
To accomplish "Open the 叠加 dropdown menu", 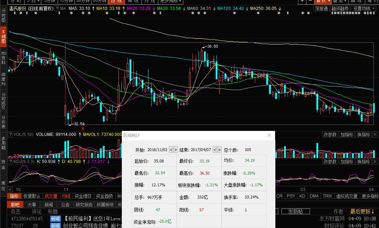I will (x=339, y=2).
